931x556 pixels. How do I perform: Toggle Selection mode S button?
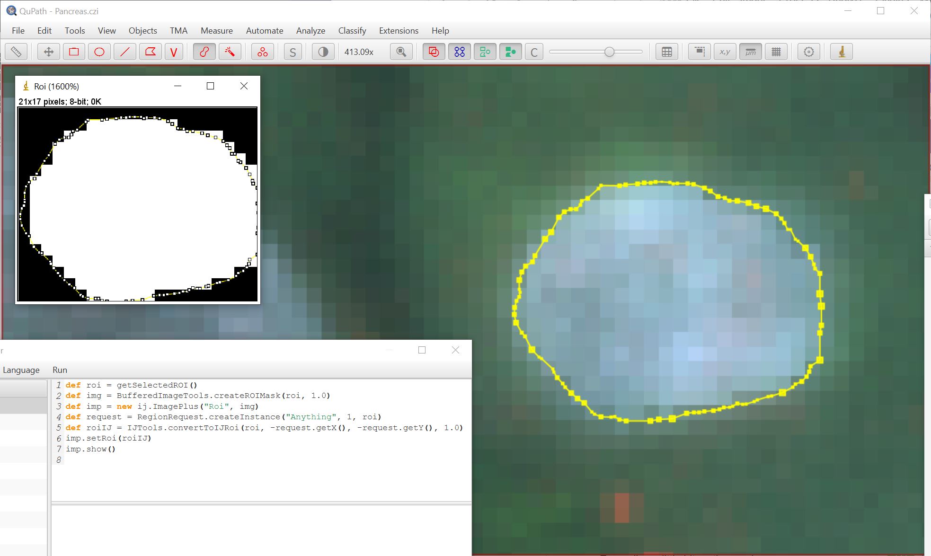(x=293, y=52)
